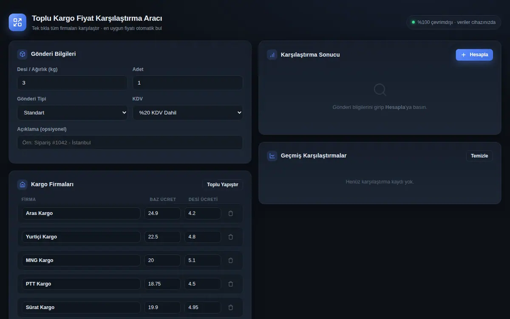Viewport: 510px width, 319px height.
Task: Click the MNG Kargo company name field
Action: 81,260
